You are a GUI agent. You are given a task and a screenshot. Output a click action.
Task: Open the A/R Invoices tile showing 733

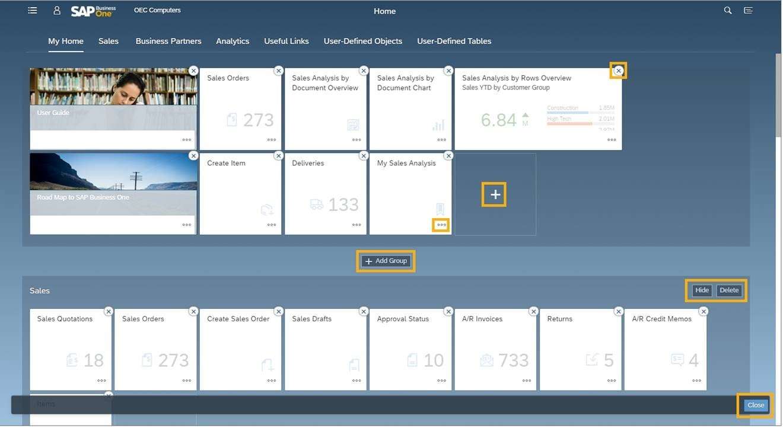pos(496,350)
